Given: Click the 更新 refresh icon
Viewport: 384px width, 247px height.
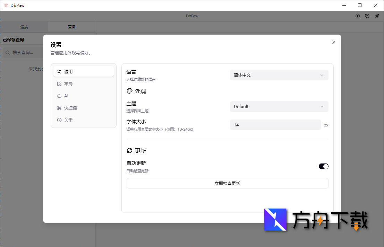Looking at the screenshot, I should click(x=130, y=151).
